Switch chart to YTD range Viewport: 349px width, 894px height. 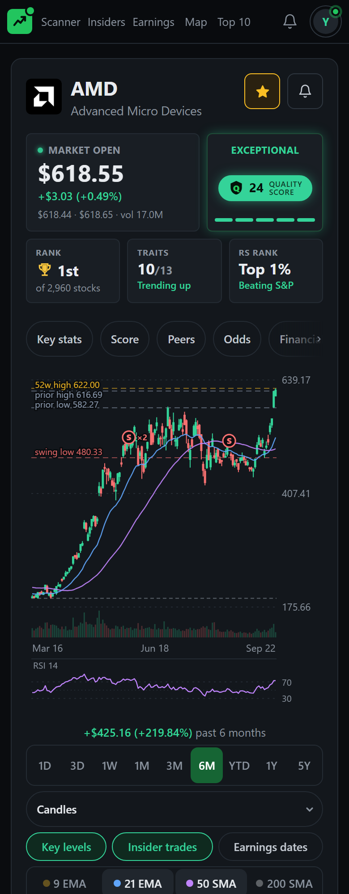239,766
